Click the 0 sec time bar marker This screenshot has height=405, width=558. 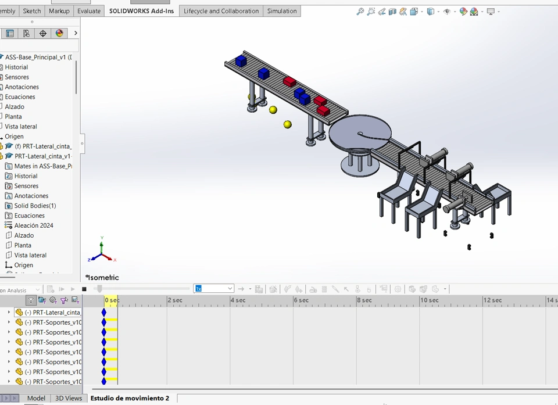[x=111, y=300]
